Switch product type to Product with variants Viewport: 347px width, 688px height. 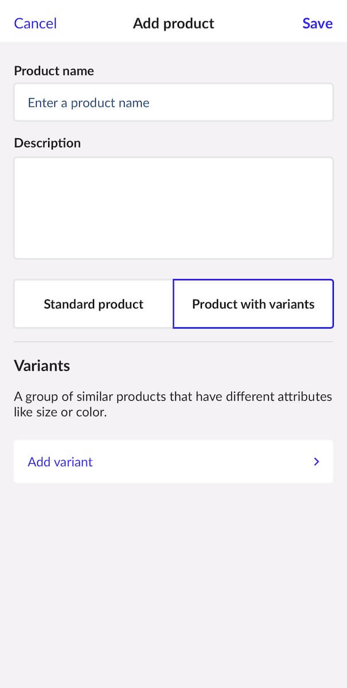(x=253, y=304)
